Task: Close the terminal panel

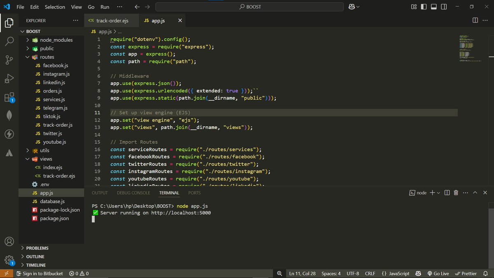Action: coord(485,193)
